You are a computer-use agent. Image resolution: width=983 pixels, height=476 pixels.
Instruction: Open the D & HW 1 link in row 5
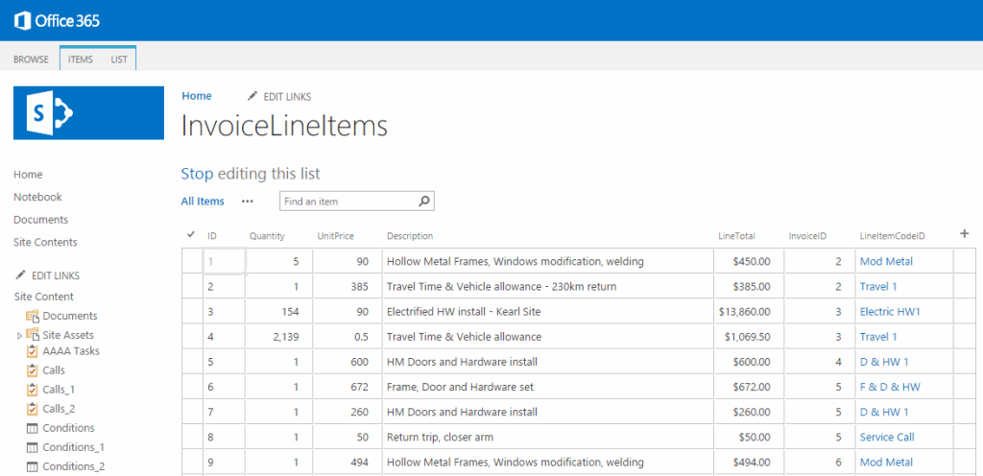pos(884,362)
